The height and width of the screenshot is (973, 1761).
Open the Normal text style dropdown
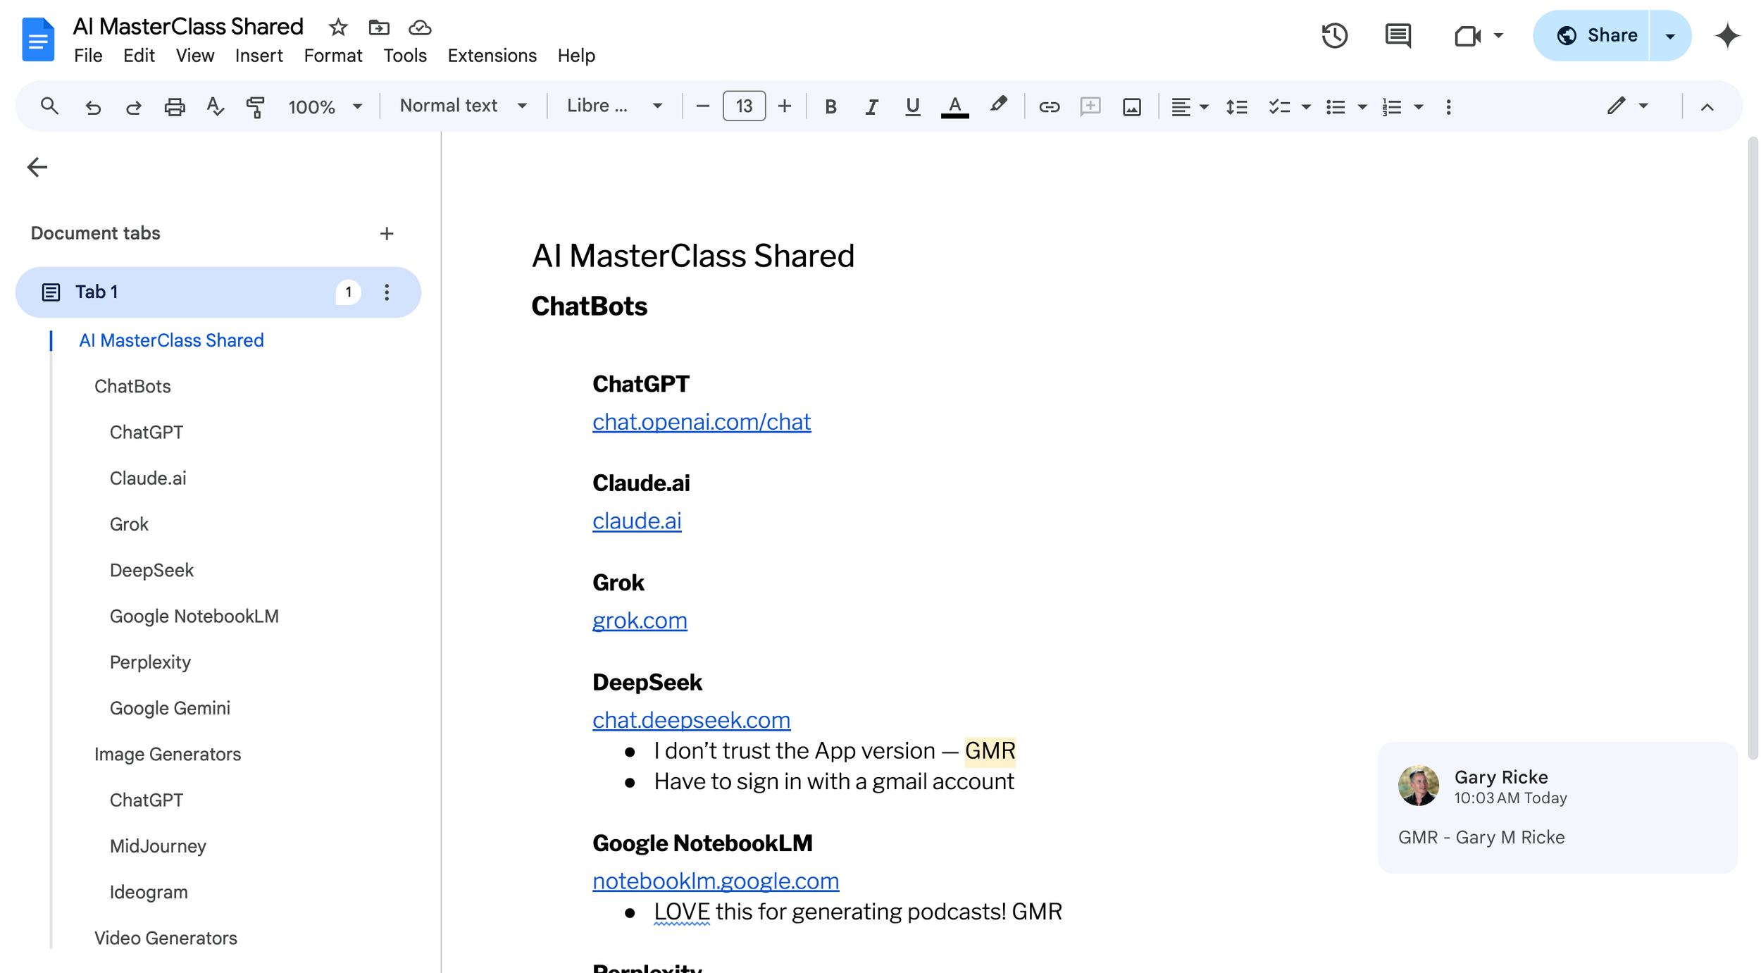click(x=463, y=106)
